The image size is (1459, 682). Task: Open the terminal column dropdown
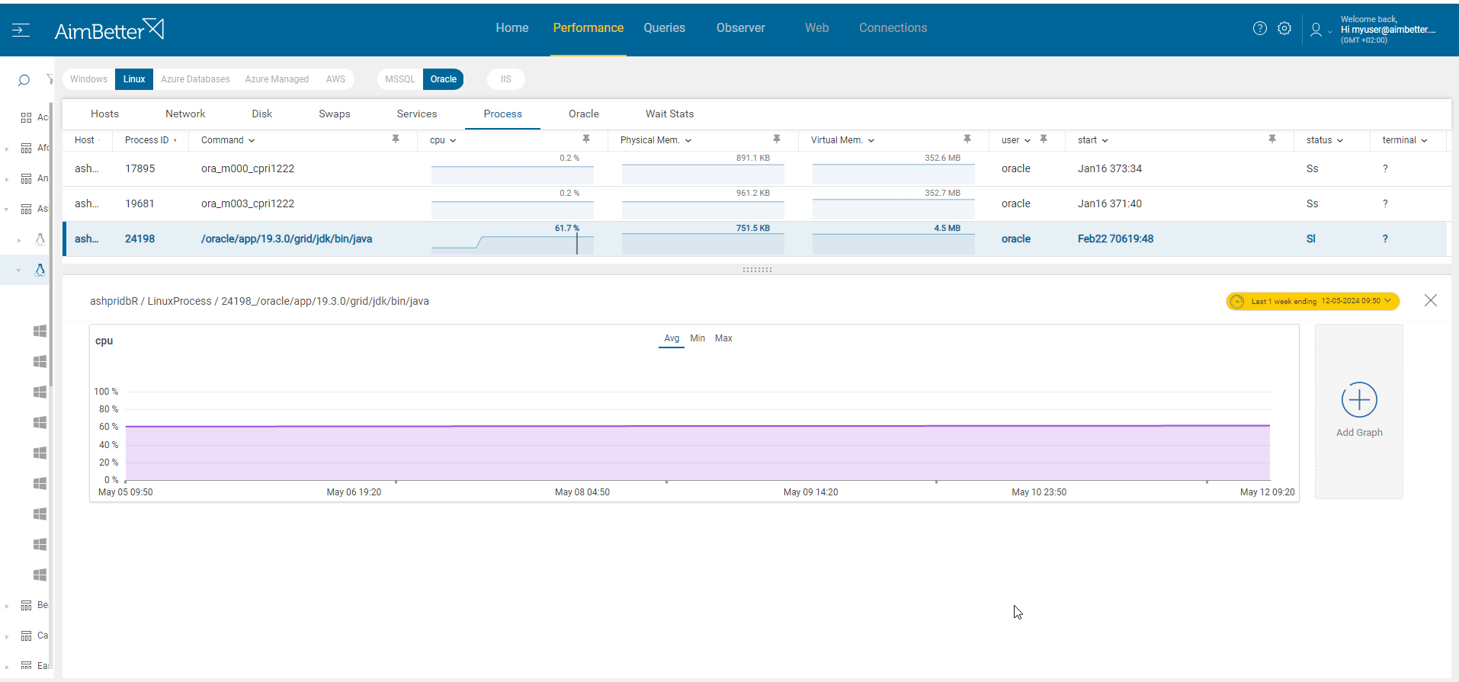[1424, 140]
